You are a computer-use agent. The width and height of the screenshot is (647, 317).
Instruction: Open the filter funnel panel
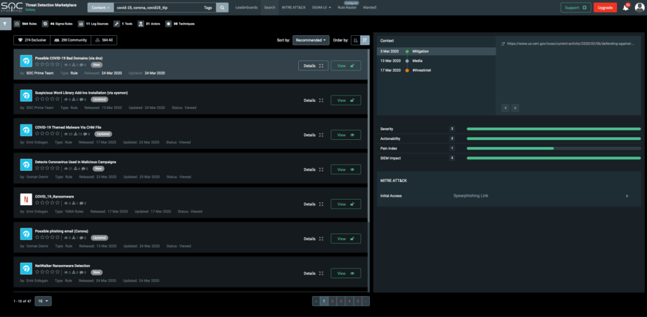[x=4, y=23]
